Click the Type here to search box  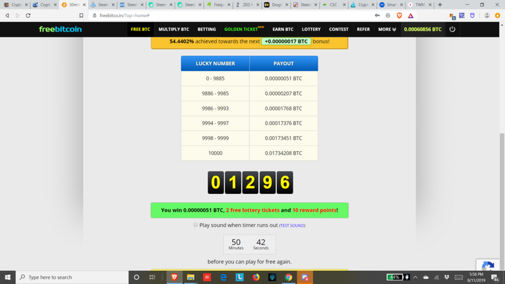(x=72, y=277)
